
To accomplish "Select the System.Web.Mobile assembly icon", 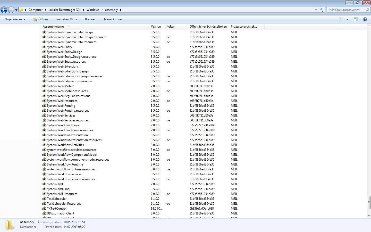I will click(x=44, y=86).
